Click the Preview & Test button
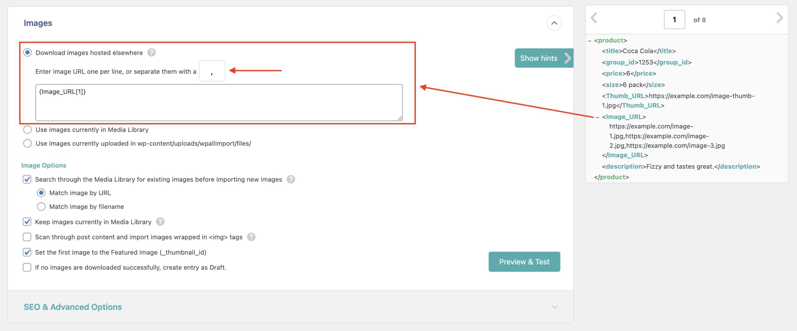Image resolution: width=797 pixels, height=331 pixels. [x=524, y=262]
